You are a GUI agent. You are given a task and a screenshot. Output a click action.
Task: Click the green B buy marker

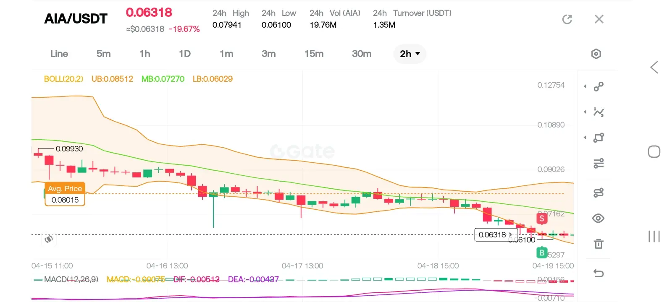click(542, 253)
